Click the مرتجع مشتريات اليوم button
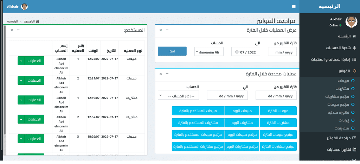360x164 pixels. [242, 146]
